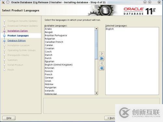
Task: Click the remove selected language arrow button
Action: (x=102, y=63)
